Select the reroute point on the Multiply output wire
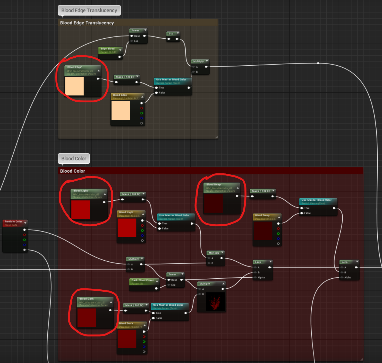 [x=318, y=63]
